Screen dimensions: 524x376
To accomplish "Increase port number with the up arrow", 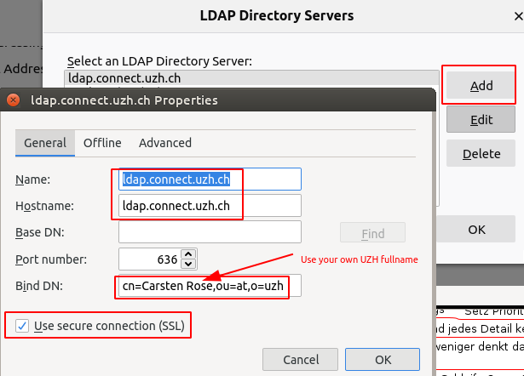I will pos(188,254).
